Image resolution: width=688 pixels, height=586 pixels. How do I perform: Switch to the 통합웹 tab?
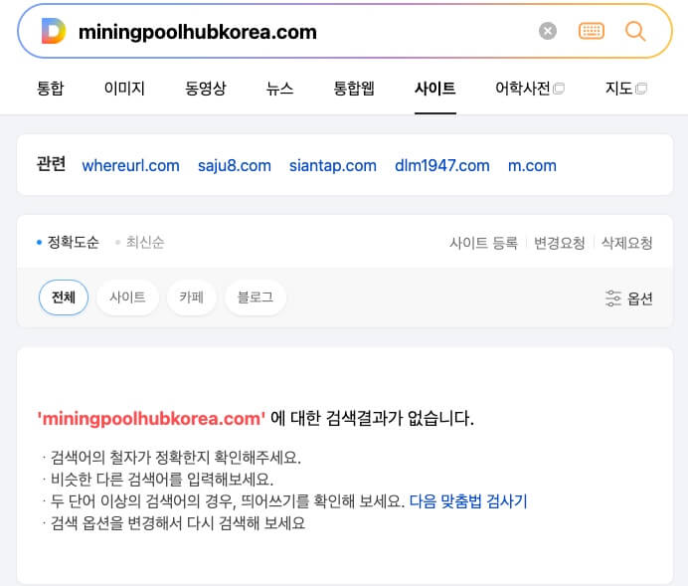[x=354, y=89]
